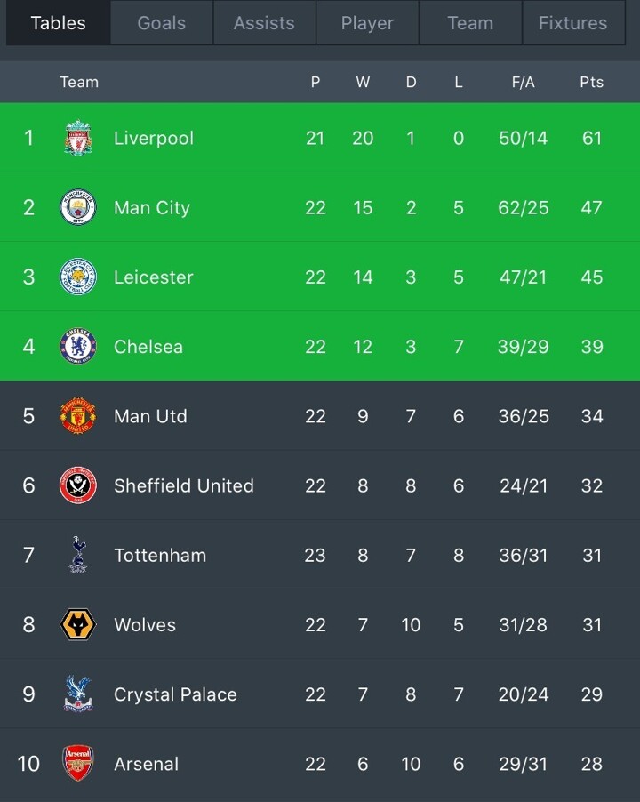Open the Man Utd crest icon
The height and width of the screenshot is (802, 640).
pos(78,416)
